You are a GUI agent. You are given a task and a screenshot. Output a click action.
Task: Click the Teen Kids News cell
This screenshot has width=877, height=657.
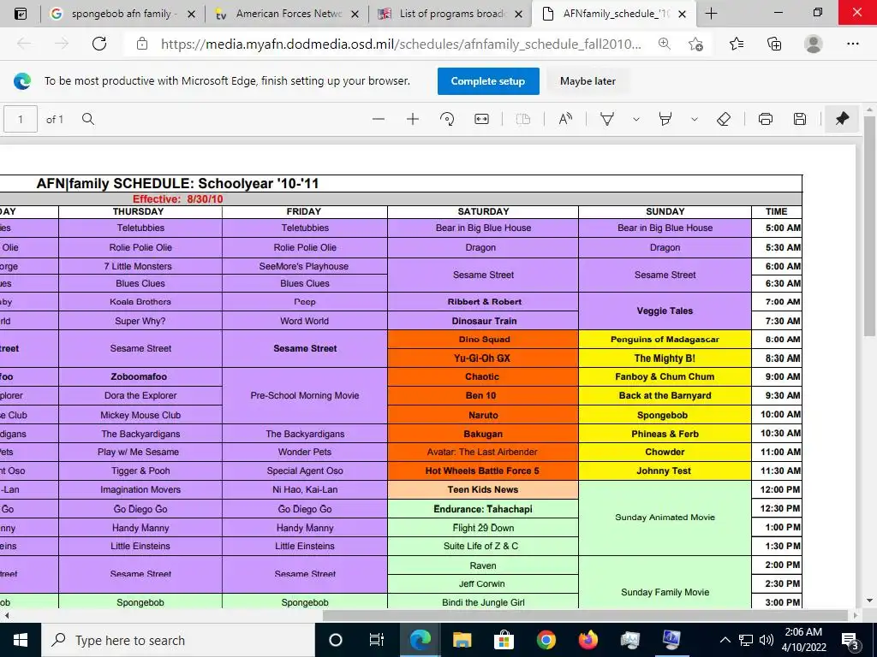(483, 490)
